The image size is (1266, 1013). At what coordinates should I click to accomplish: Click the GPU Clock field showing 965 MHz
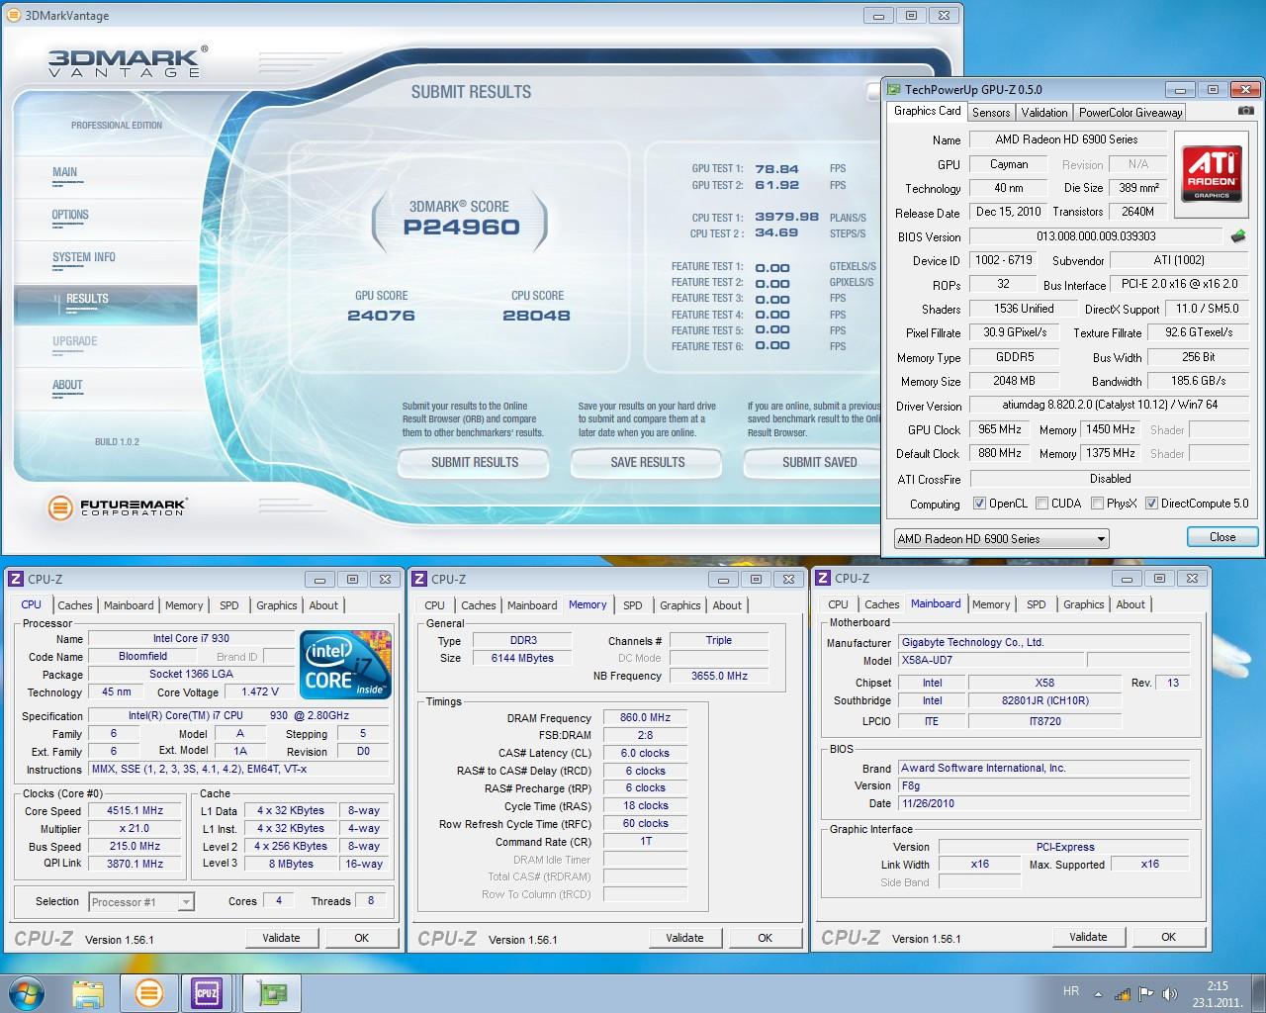click(x=1000, y=429)
